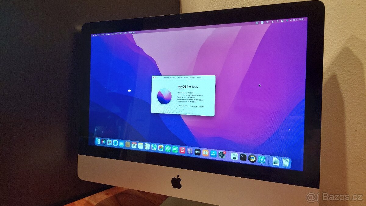Click the Aktualizace softwaru button
This screenshot has width=366, height=206.
pos(198,106)
